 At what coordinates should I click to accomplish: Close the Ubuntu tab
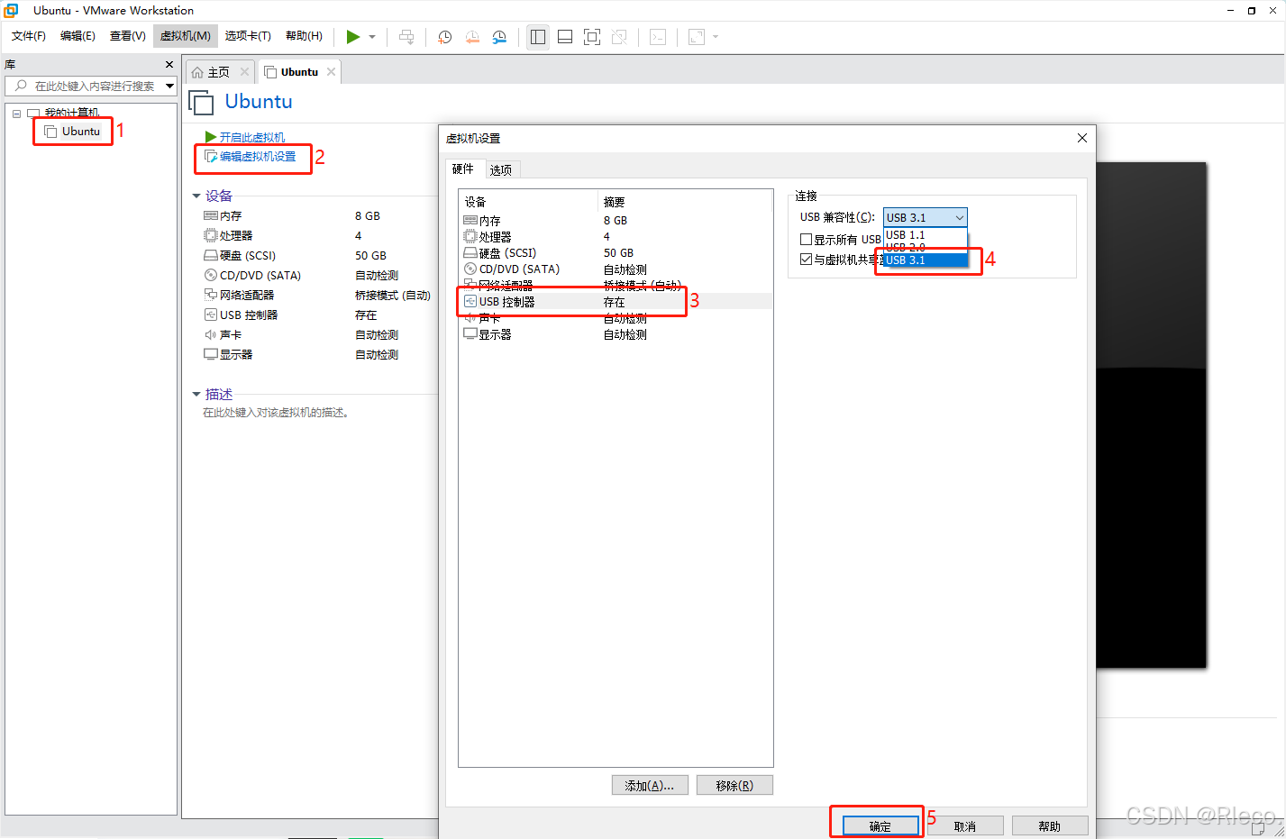click(x=331, y=72)
